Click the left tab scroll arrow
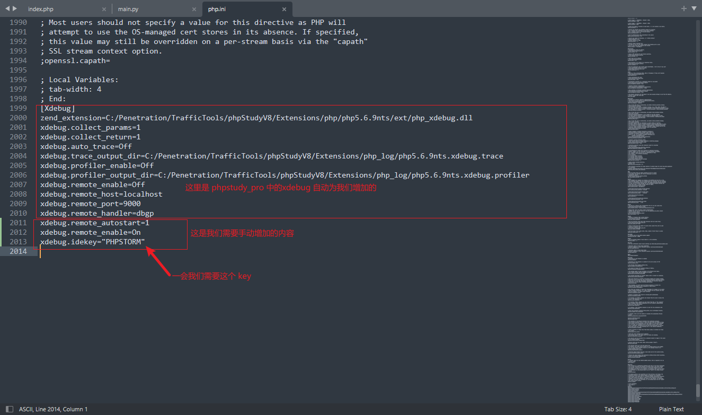The height and width of the screenshot is (415, 702). [x=7, y=8]
